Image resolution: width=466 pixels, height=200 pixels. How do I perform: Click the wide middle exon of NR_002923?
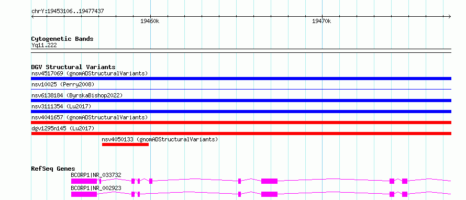point(269,194)
